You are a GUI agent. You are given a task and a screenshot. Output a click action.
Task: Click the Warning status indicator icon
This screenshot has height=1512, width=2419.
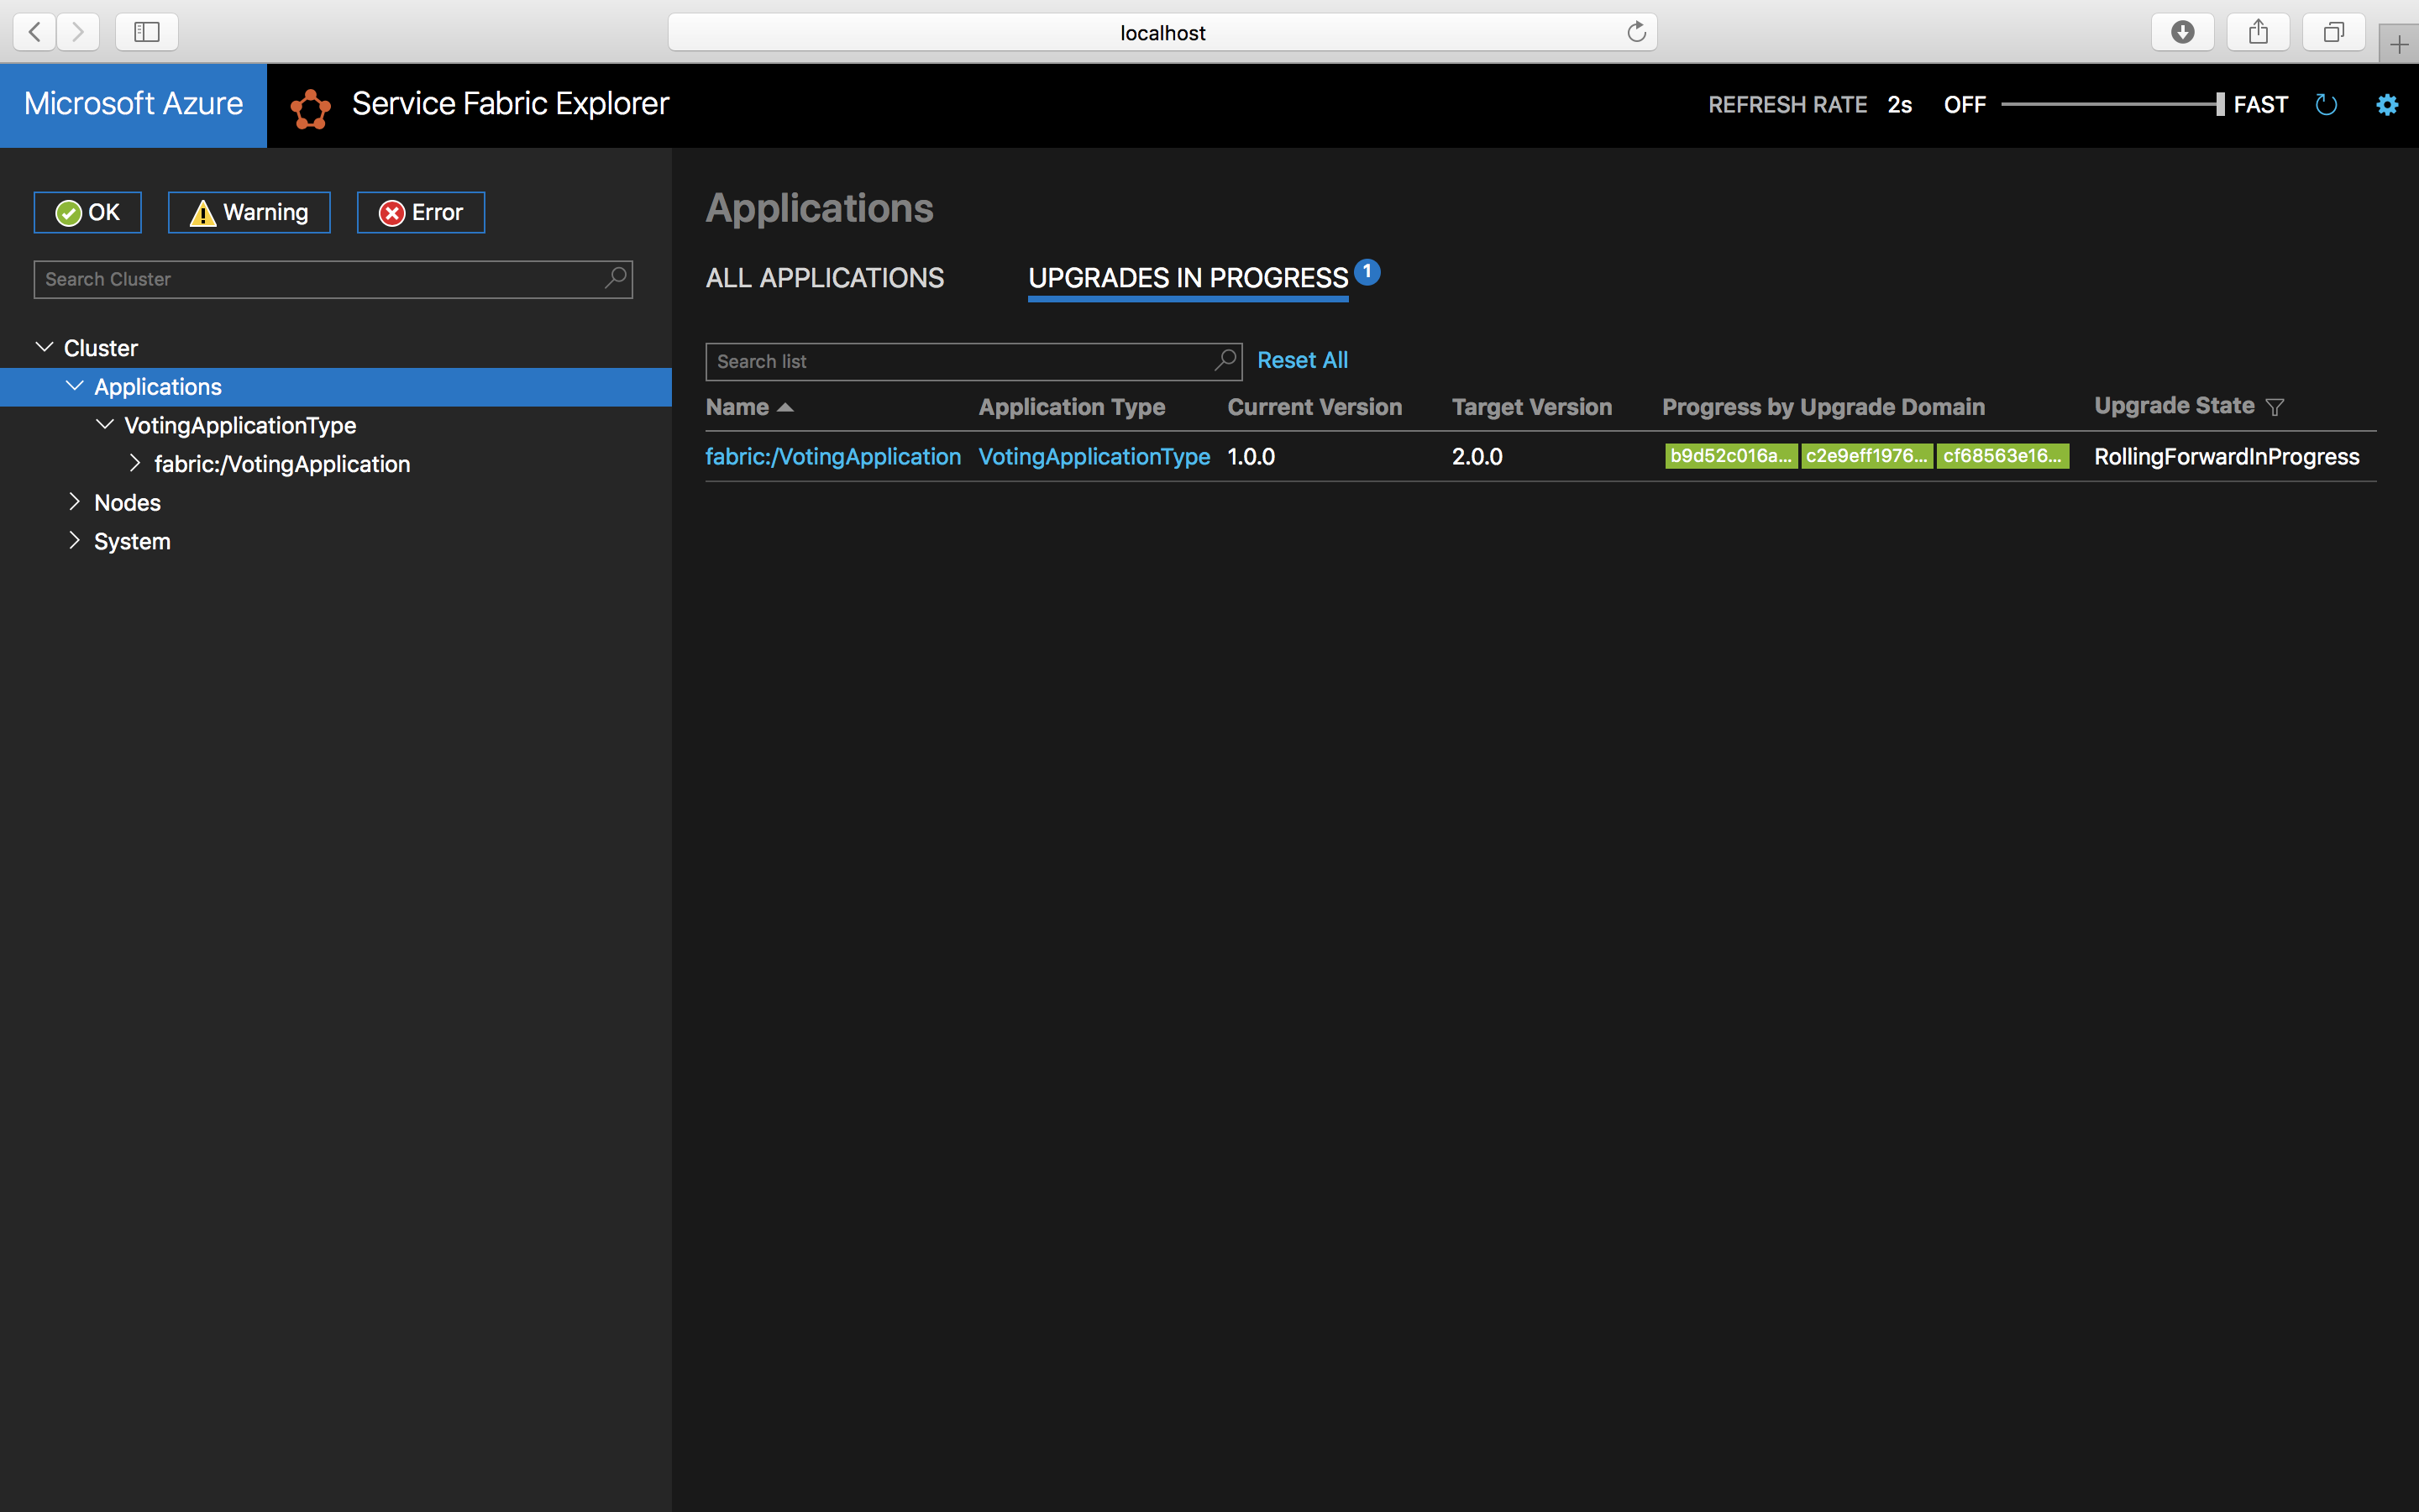point(202,213)
